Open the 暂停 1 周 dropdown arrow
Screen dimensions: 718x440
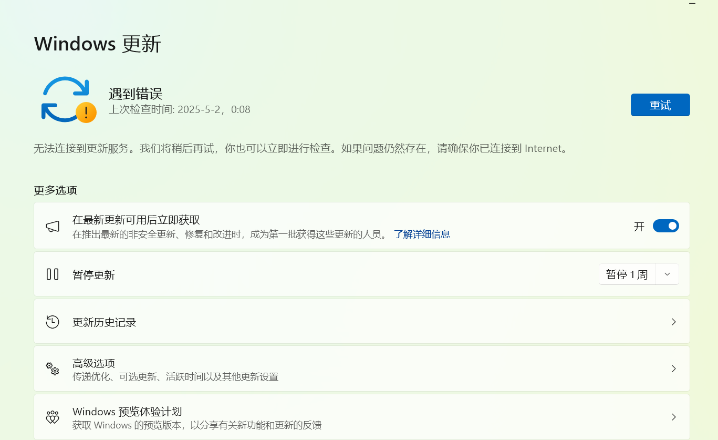[x=667, y=274]
